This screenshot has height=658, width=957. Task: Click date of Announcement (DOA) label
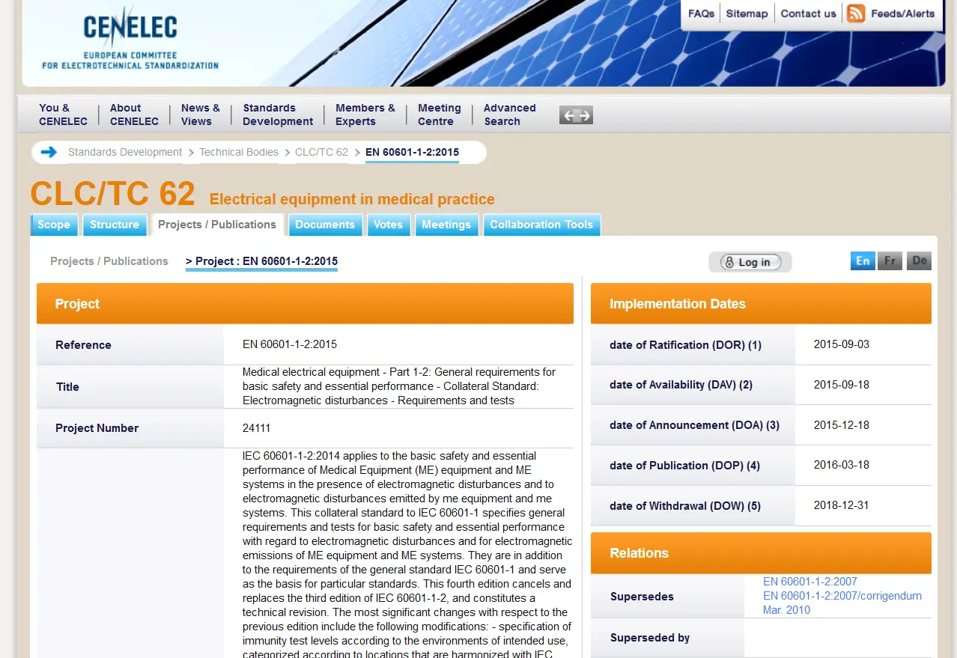point(695,425)
